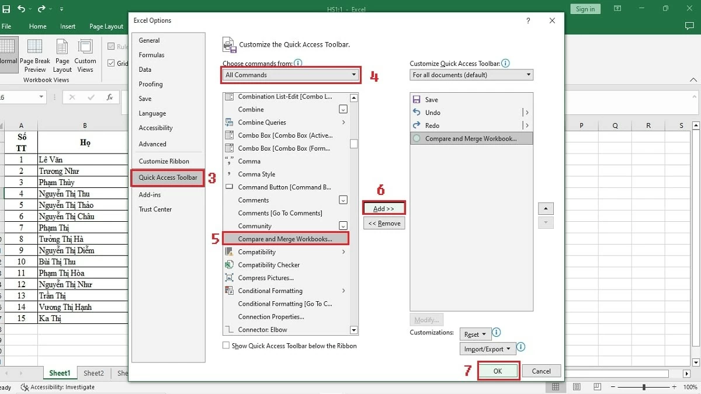Select Compare and Merge Workbooks in the right list
Viewport: 701px width, 394px height.
[x=471, y=138]
